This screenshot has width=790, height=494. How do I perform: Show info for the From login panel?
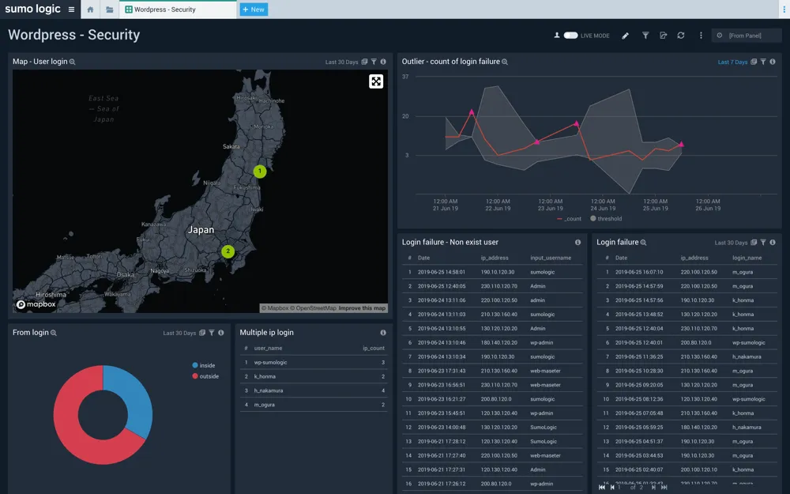click(220, 333)
